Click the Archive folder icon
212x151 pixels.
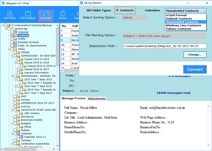point(18,106)
